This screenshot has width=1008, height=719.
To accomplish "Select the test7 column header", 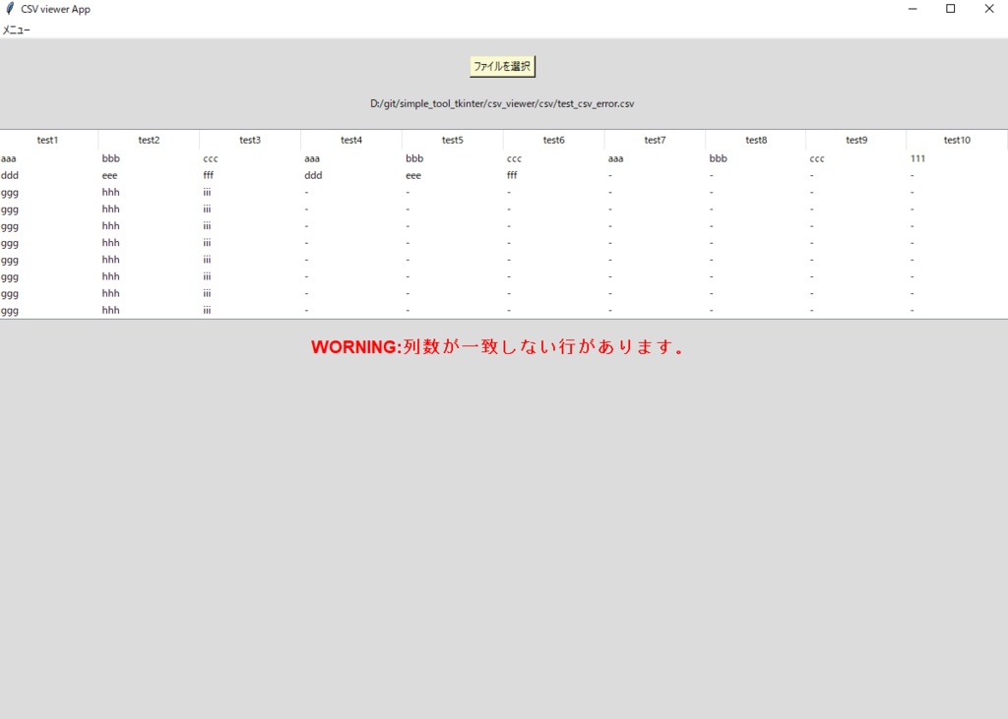I will (x=655, y=140).
